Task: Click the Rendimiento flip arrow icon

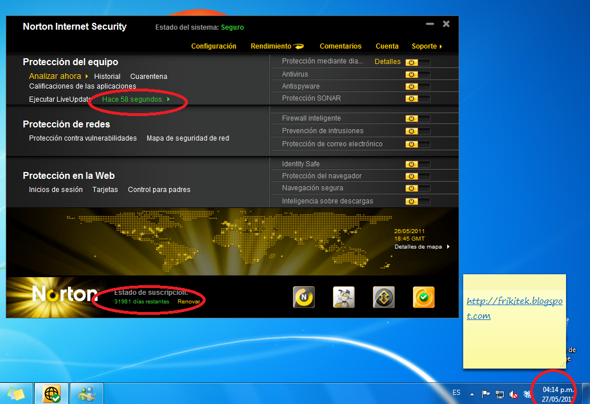Action: click(299, 46)
